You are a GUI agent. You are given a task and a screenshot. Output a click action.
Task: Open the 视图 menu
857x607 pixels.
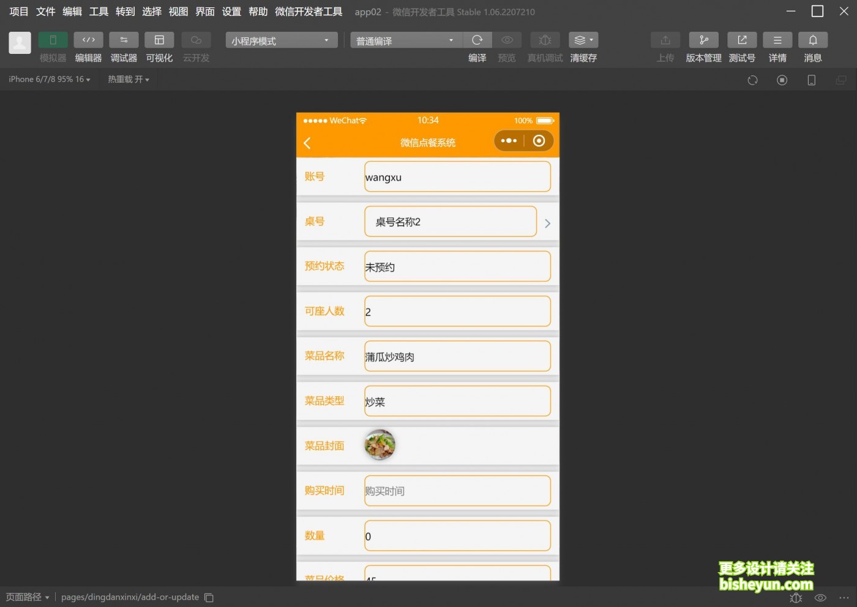178,12
